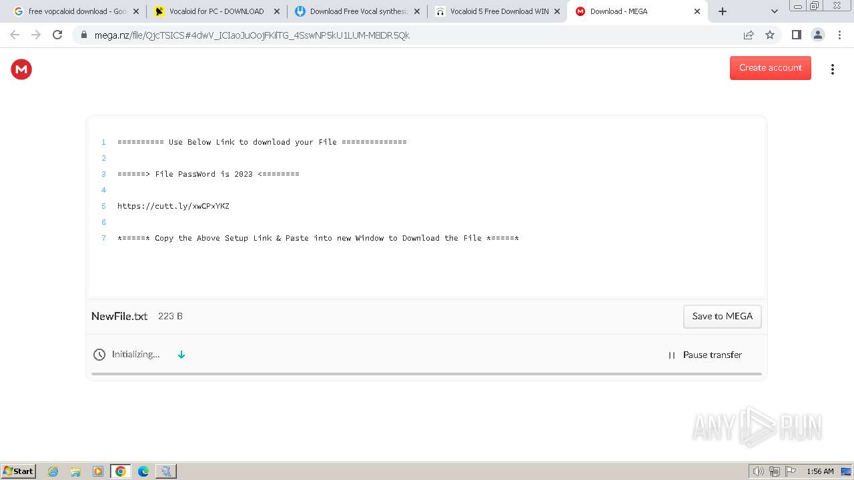
Task: Go forward to the next page
Action: tap(36, 35)
